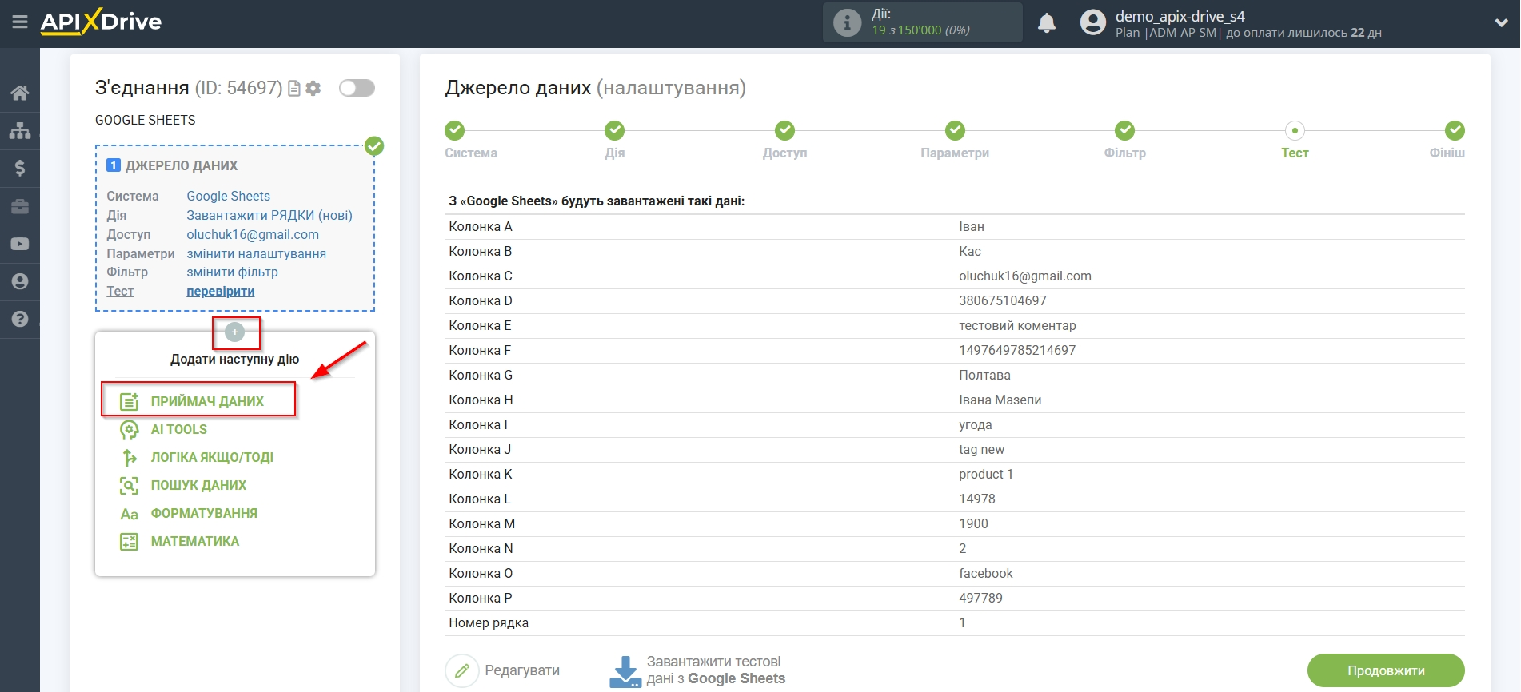Click the value 380675104697 in Колонка D
1521x692 pixels.
coord(1002,300)
